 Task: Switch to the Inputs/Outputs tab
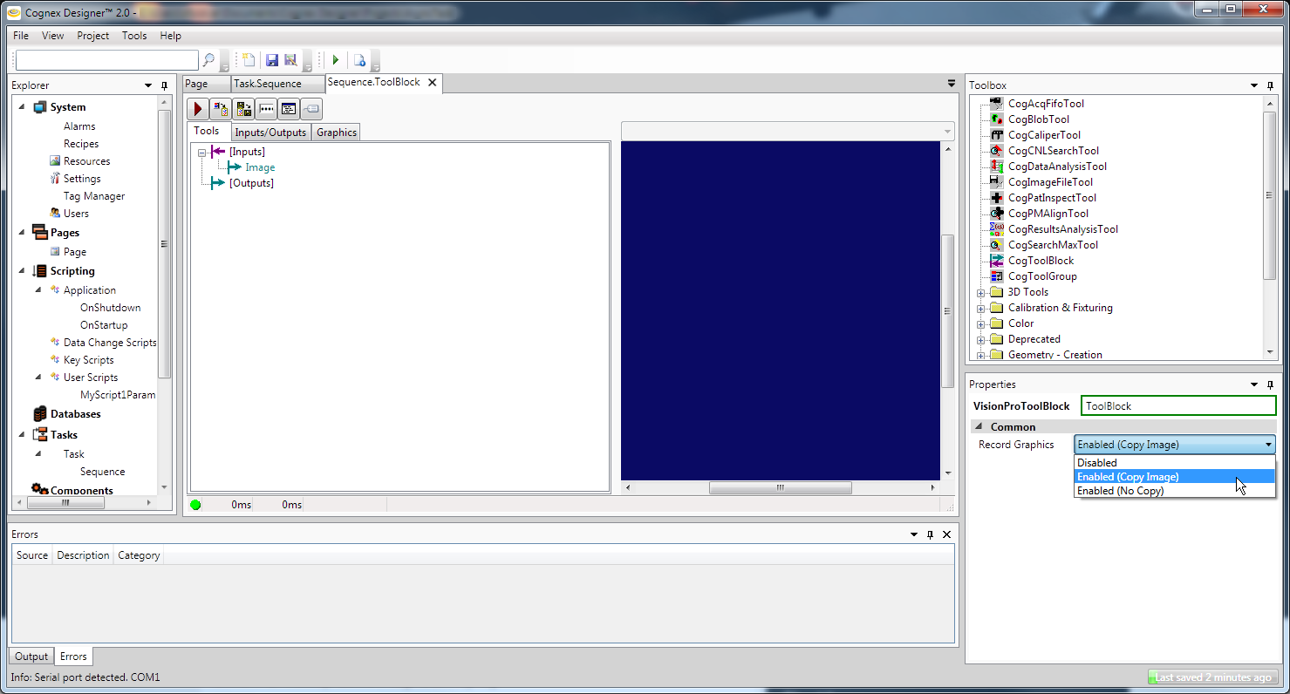point(270,133)
